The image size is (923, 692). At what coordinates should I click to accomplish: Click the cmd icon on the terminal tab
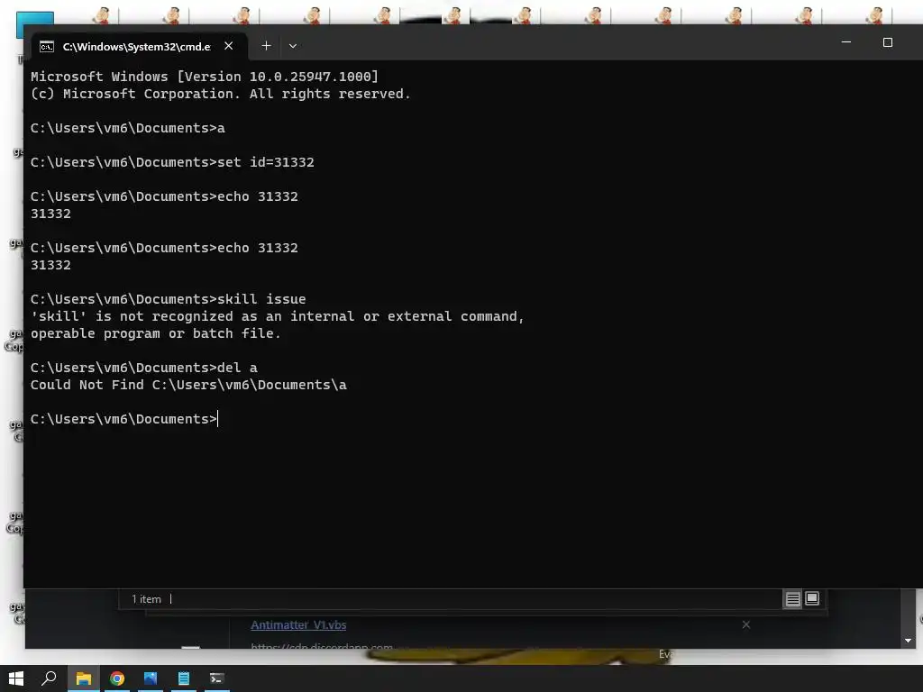[x=47, y=47]
